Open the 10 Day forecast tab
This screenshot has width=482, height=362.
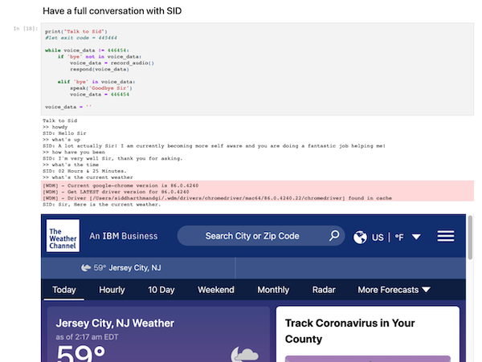click(x=161, y=290)
